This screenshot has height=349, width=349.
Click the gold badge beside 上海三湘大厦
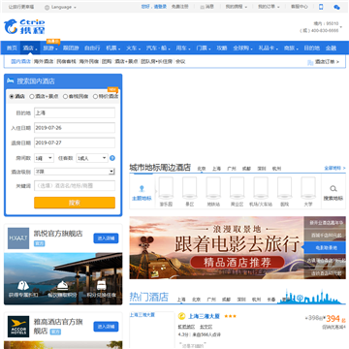point(181,316)
